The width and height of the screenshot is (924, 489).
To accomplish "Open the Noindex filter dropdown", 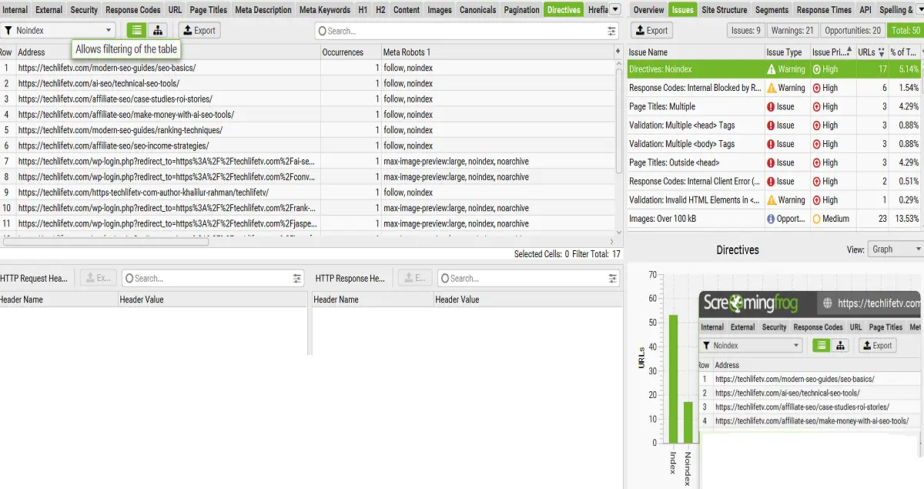I will click(x=58, y=30).
